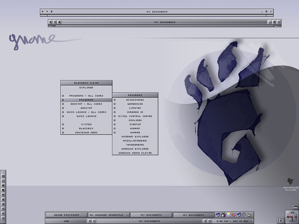Launch Internet Explorer from Programs menu
This screenshot has width=299, height=224.
[x=135, y=136]
